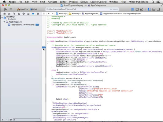Open the Issue navigator
The height and width of the screenshot is (122, 163).
[19, 14]
